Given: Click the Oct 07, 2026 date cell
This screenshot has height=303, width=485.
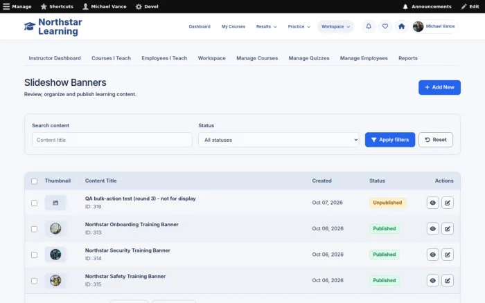Looking at the screenshot, I should pos(327,203).
